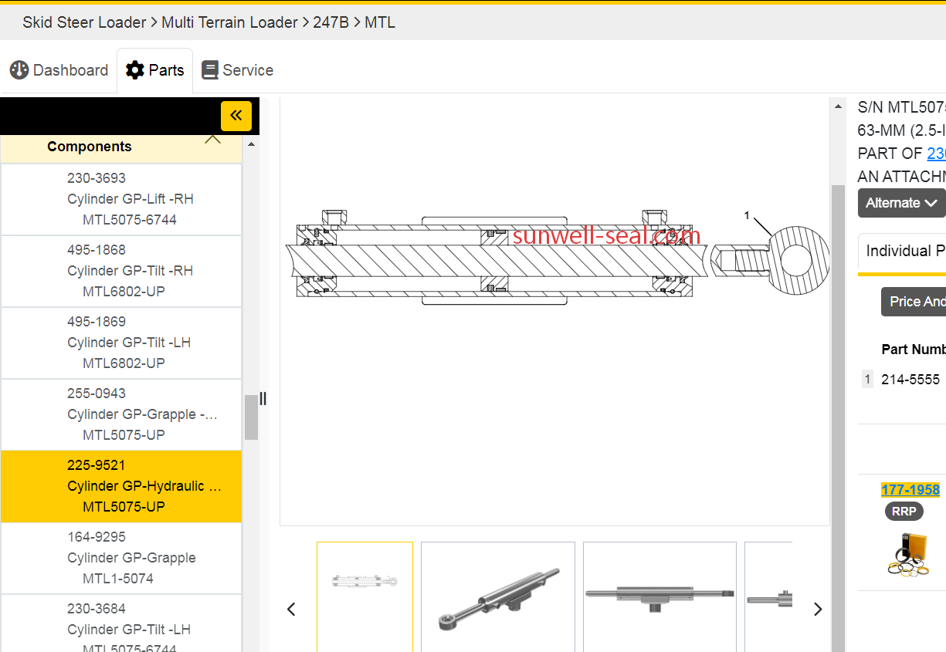Open the Dashboard tab
The height and width of the screenshot is (652, 946).
59,70
